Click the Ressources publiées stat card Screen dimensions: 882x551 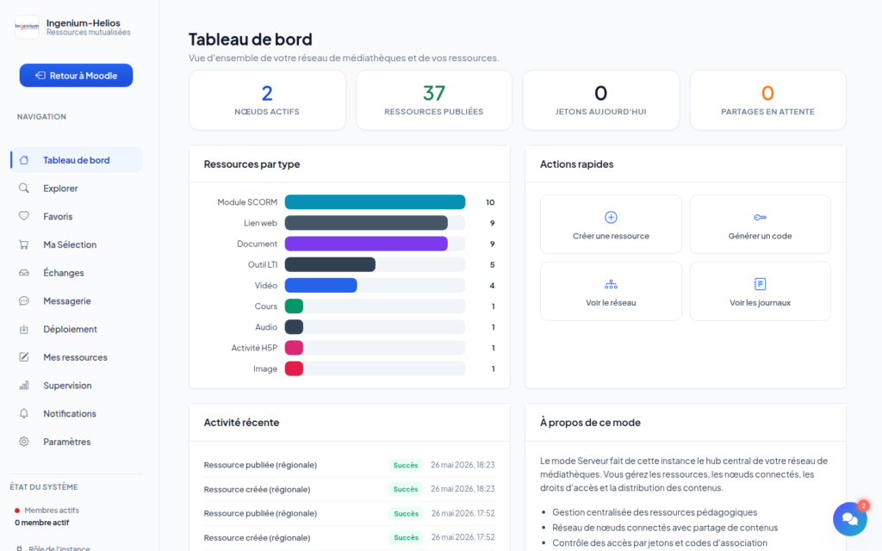[x=434, y=100]
